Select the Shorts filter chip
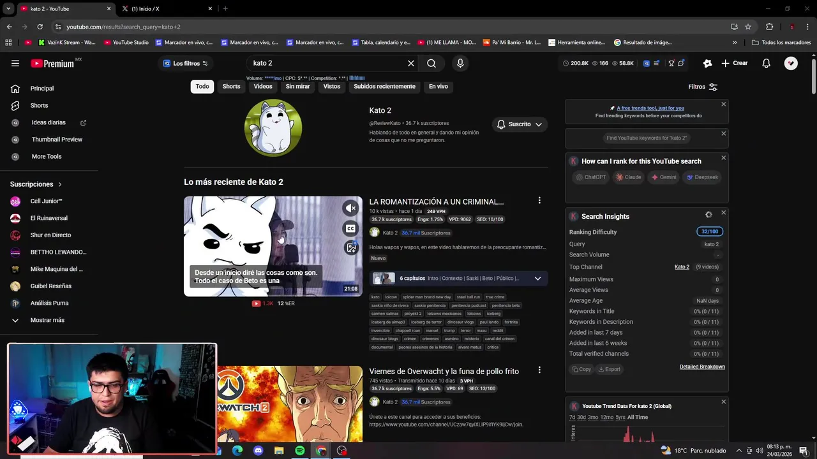Viewport: 817px width, 459px height. tap(231, 87)
